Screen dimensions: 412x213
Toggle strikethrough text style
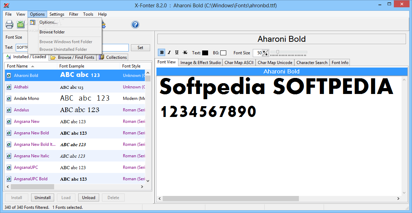coord(185,53)
